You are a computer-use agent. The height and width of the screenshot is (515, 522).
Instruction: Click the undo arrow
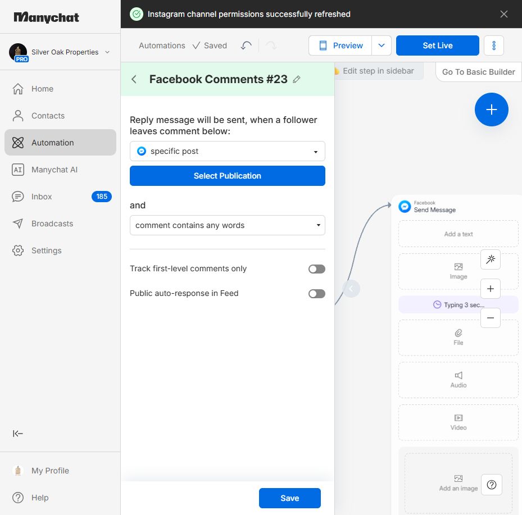pyautogui.click(x=246, y=45)
